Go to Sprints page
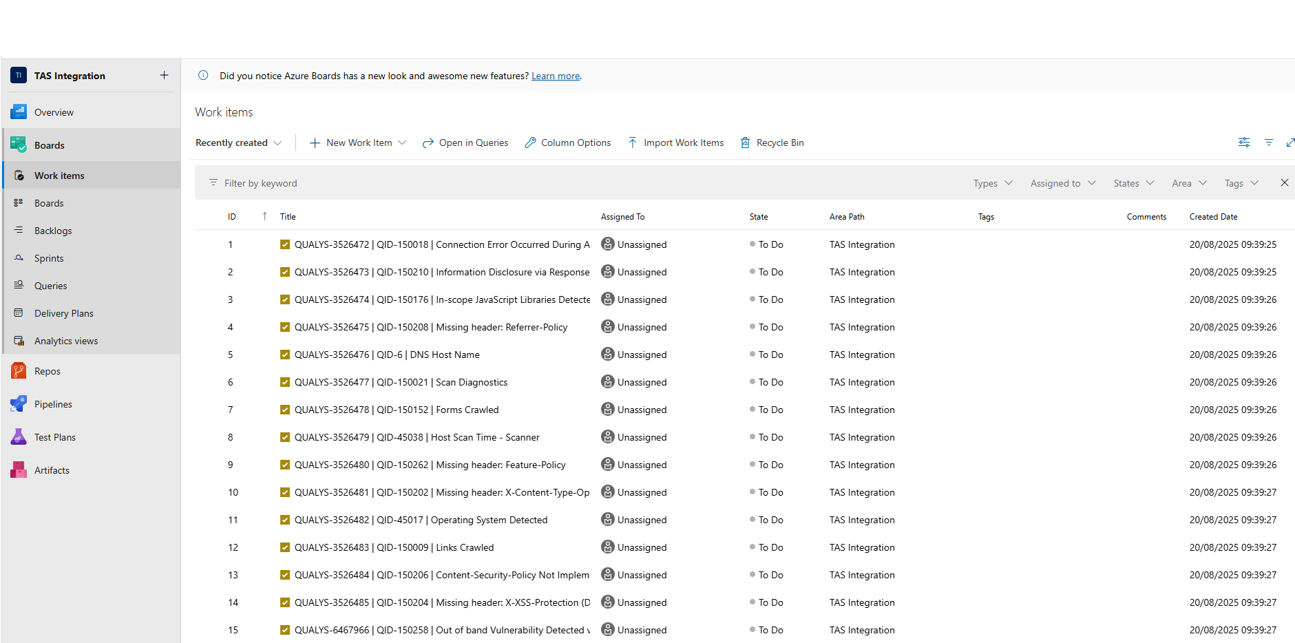The image size is (1295, 643). pos(92,258)
